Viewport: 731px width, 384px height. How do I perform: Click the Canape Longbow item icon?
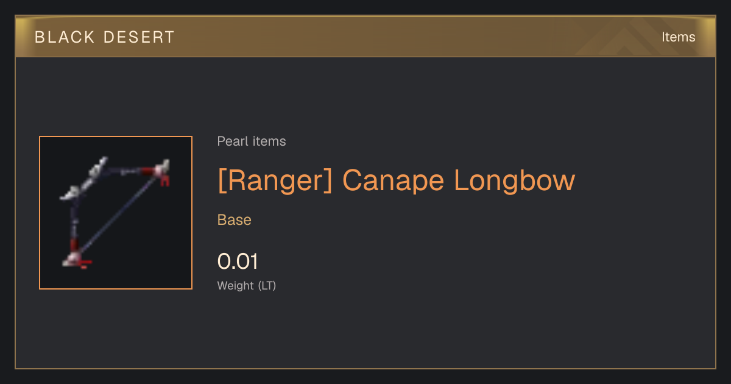coord(116,213)
